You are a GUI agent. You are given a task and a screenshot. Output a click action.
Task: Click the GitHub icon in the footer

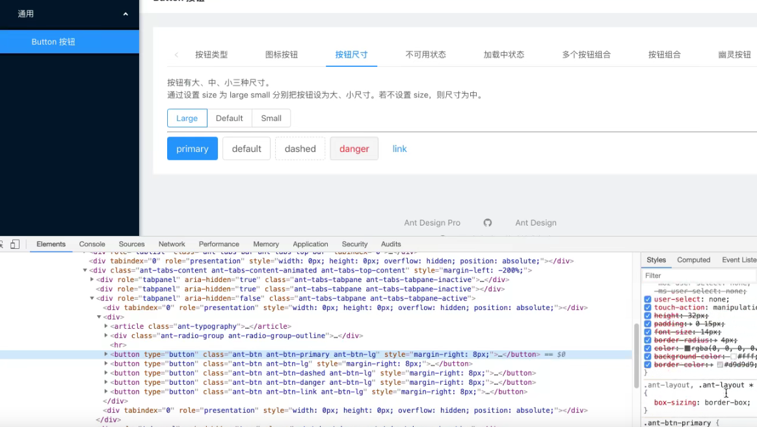[x=488, y=222]
